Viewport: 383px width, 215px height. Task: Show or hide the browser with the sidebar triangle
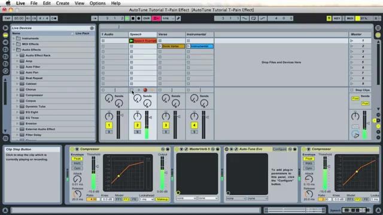point(5,28)
